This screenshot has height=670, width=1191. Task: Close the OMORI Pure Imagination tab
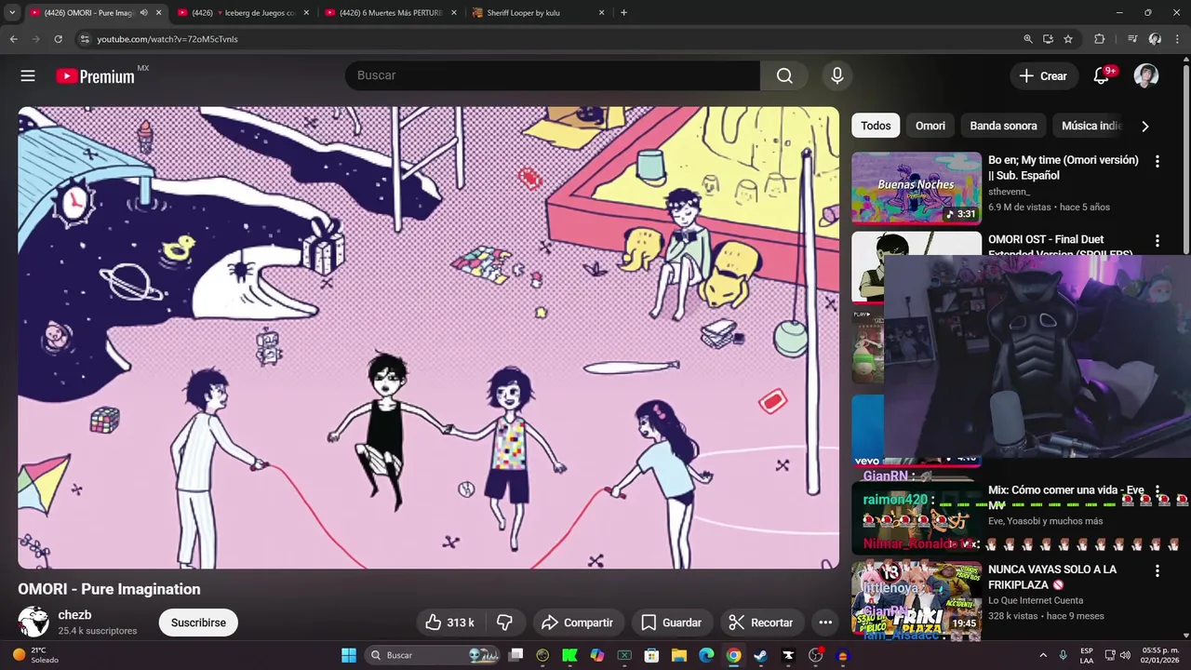click(158, 13)
